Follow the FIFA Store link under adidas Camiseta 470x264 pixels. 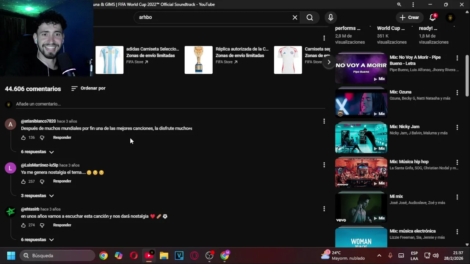point(137,62)
